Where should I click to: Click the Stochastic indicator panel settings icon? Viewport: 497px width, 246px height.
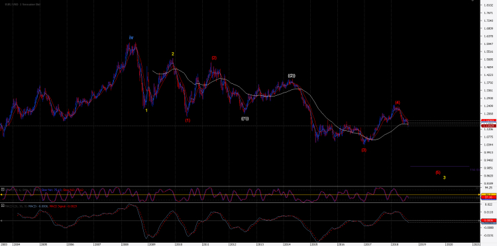[x=3, y=189]
